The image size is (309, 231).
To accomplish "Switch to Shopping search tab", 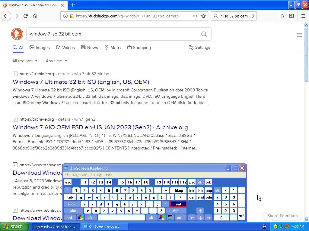I will [139, 48].
